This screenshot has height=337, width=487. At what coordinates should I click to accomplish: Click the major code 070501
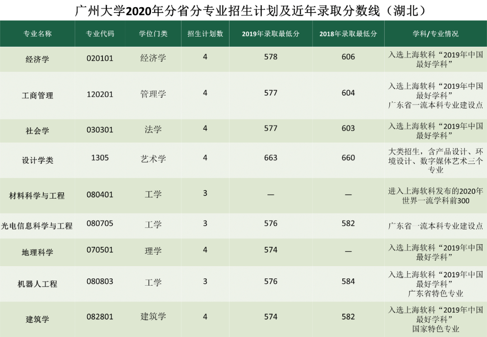coord(100,250)
